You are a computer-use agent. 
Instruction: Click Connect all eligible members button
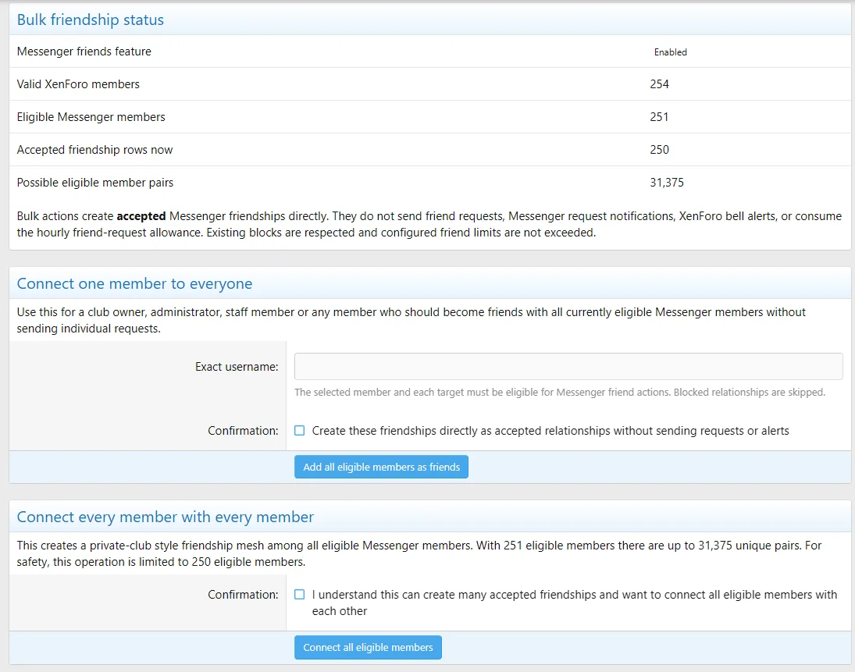click(368, 648)
